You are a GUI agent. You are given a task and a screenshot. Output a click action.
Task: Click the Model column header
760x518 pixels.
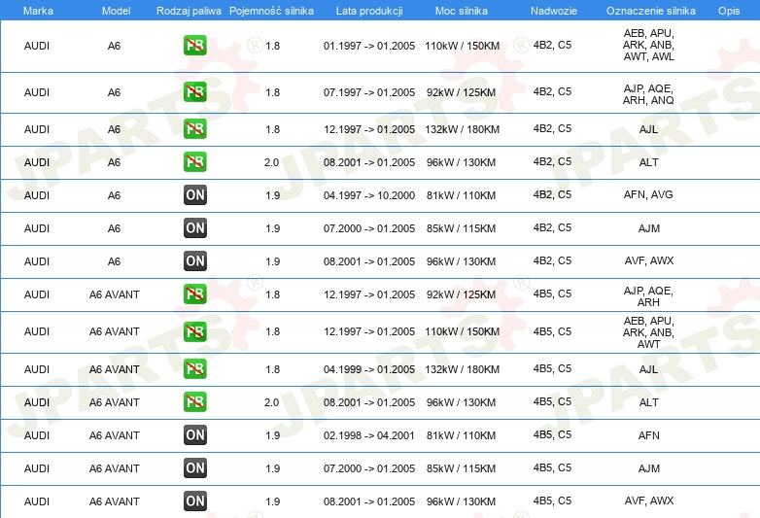[x=116, y=11]
